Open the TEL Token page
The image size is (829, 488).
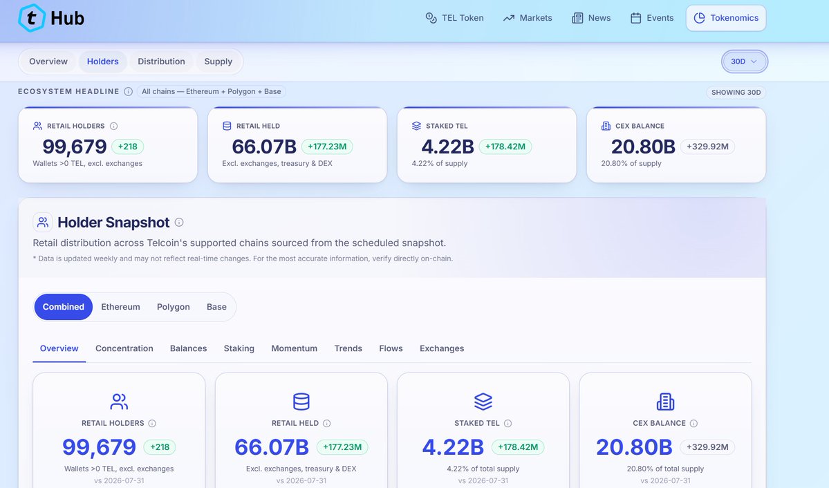coord(455,18)
